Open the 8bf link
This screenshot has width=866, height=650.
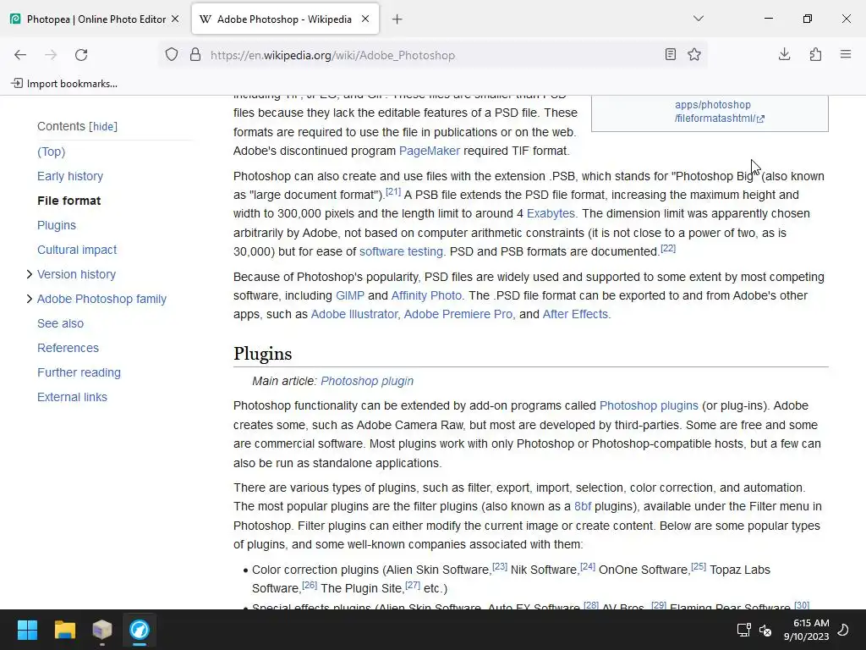(x=582, y=507)
